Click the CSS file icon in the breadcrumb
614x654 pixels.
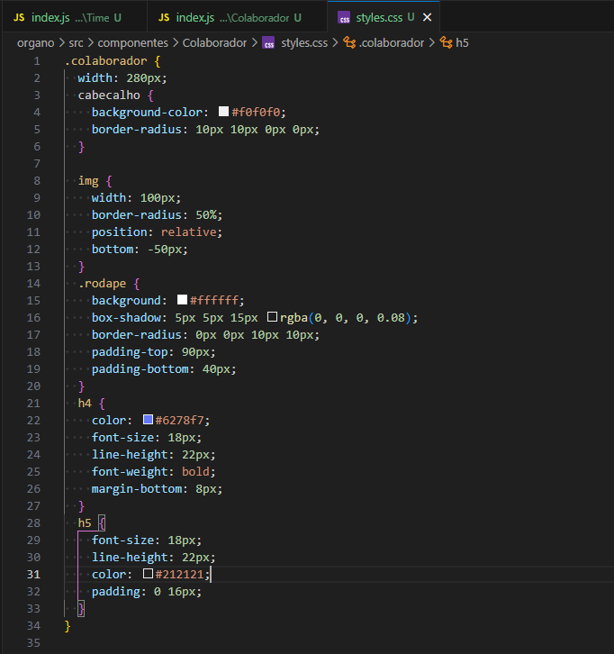point(268,42)
